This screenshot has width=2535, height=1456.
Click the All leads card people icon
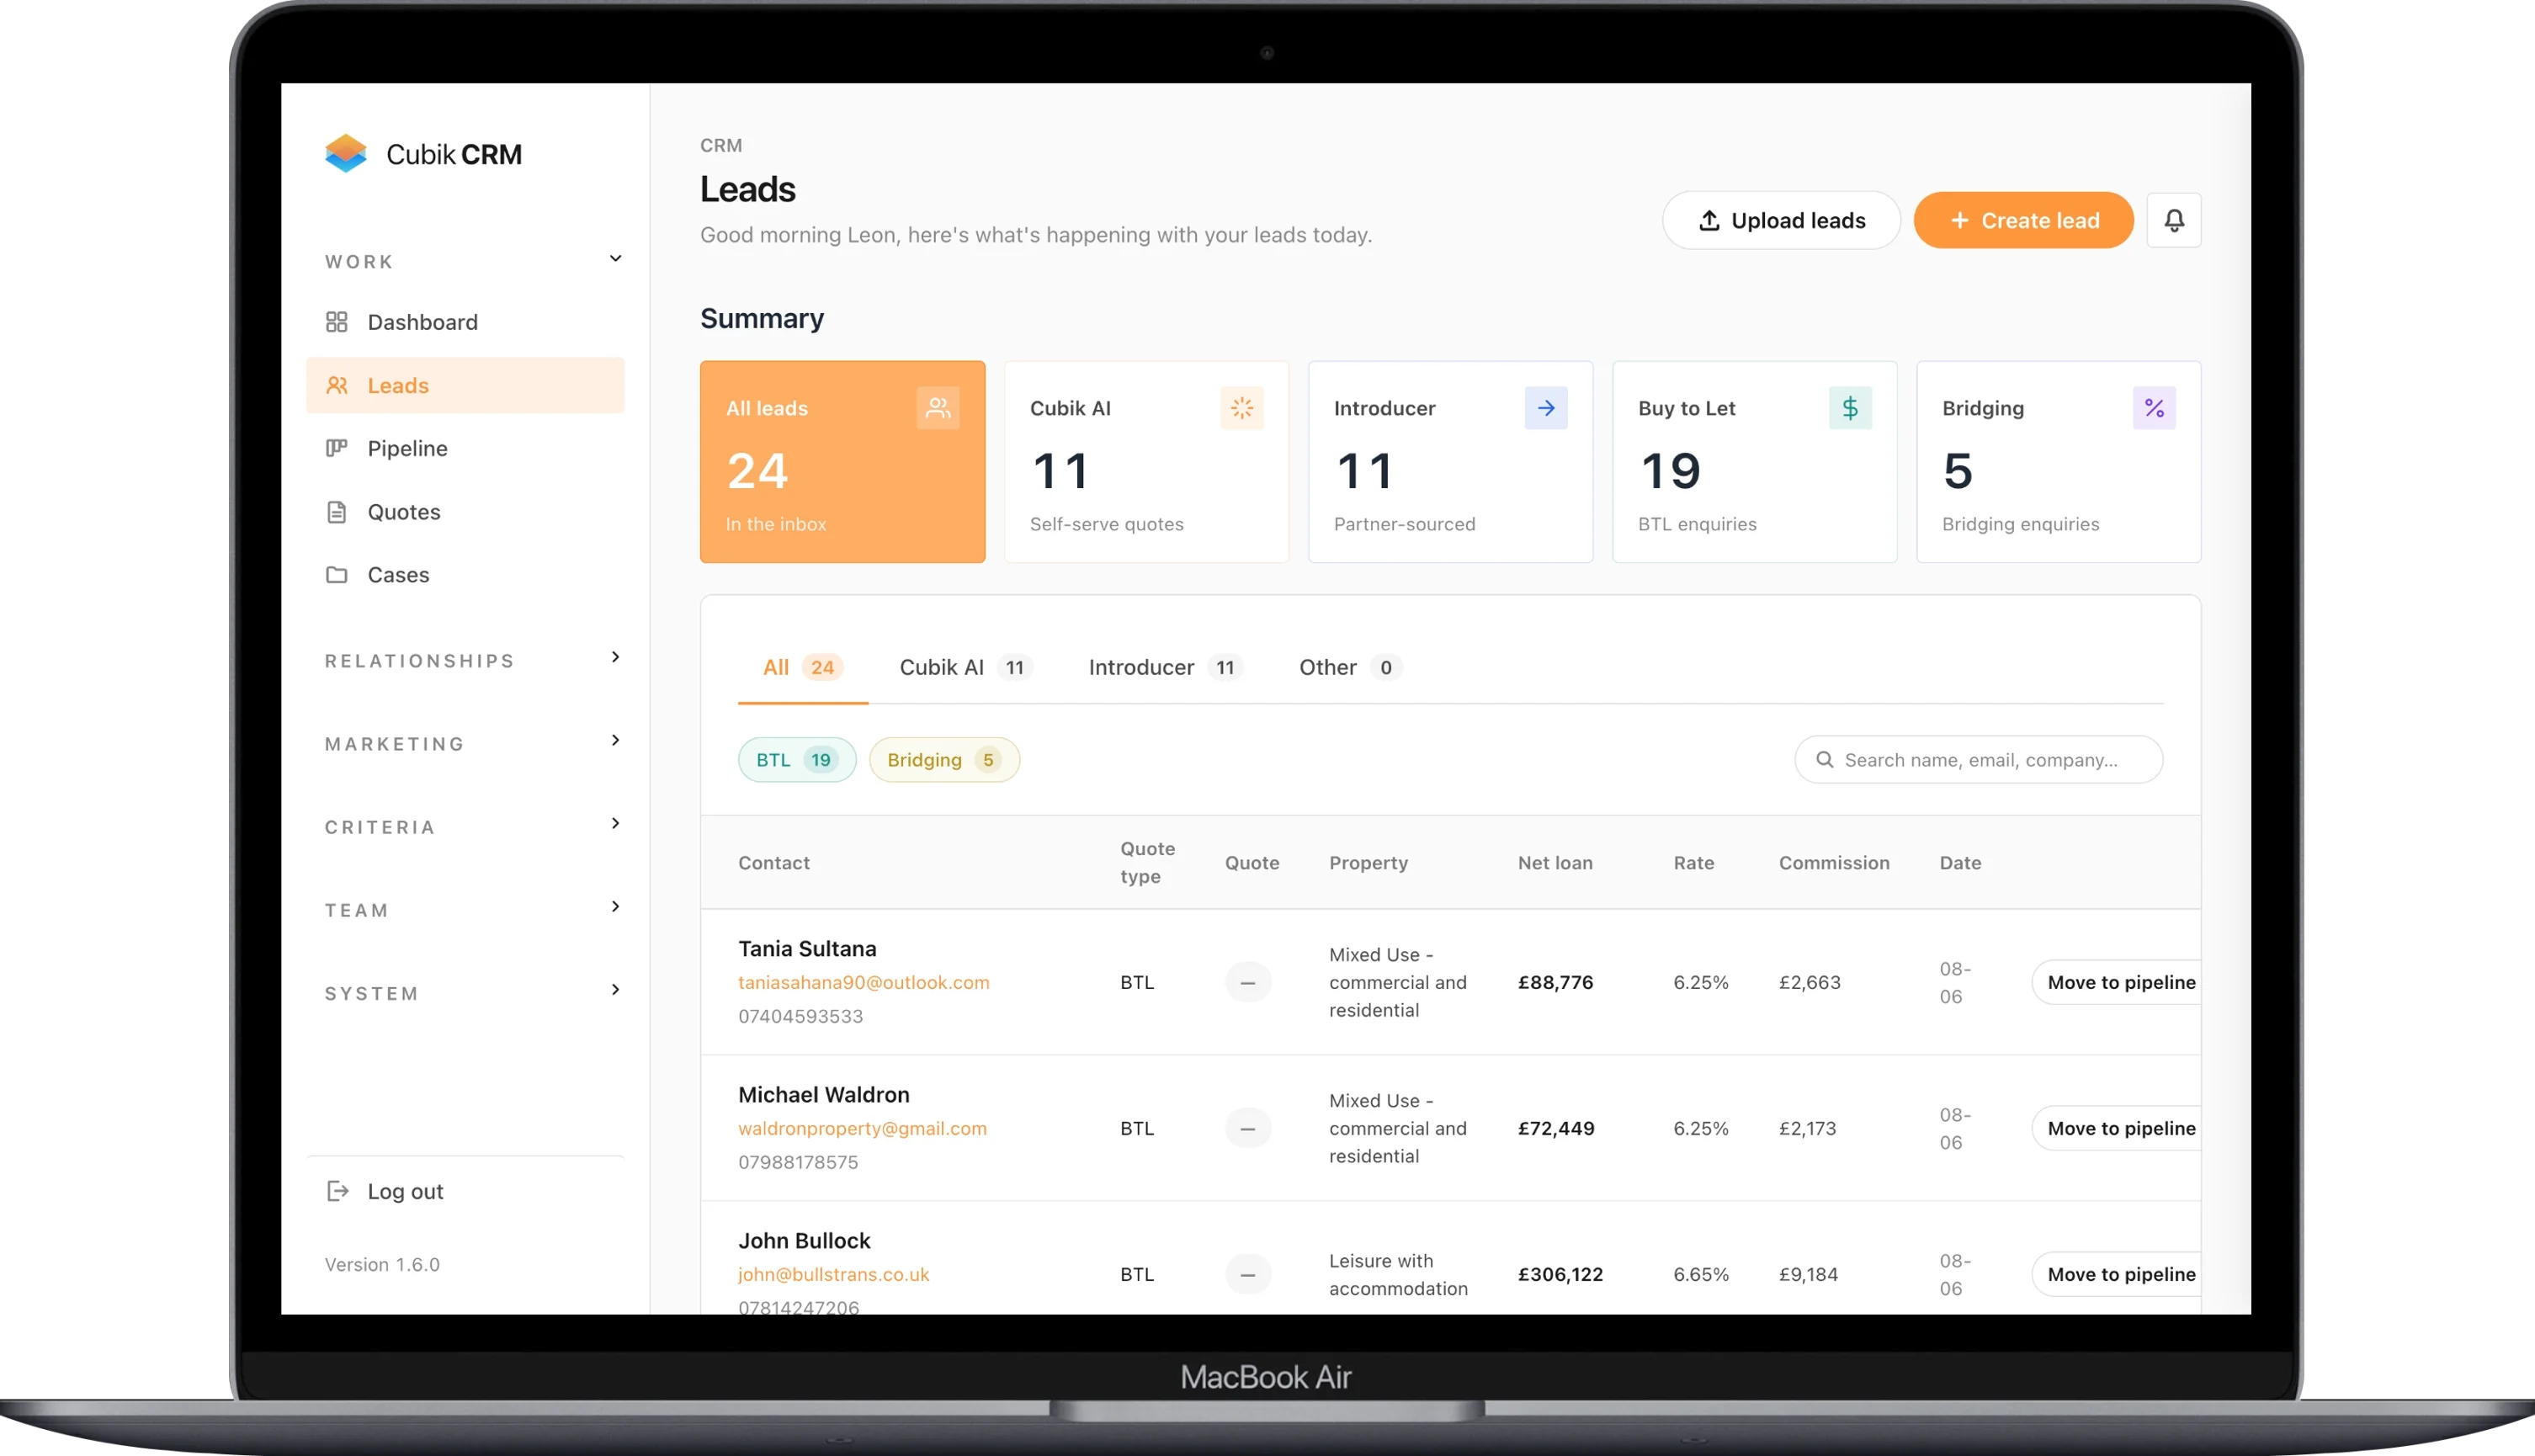coord(938,408)
